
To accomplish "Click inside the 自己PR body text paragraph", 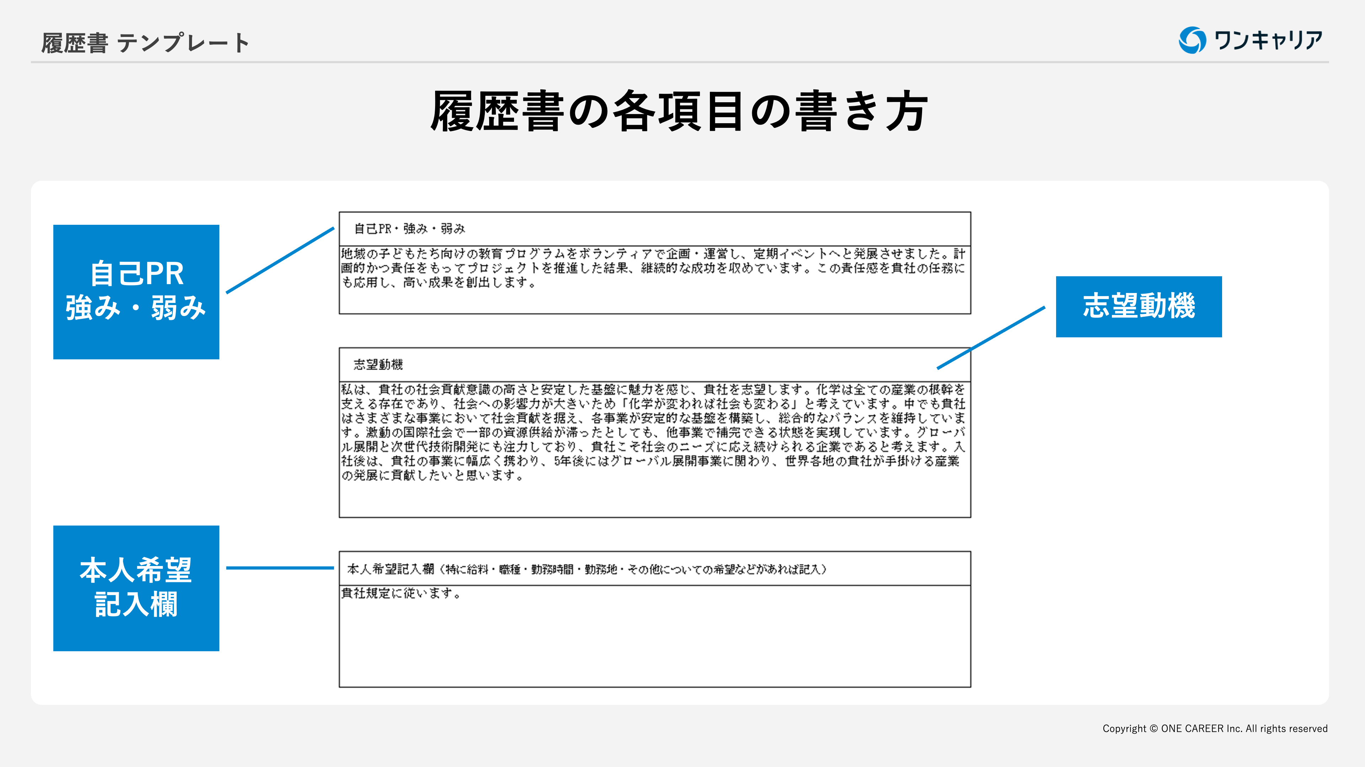I will [652, 268].
